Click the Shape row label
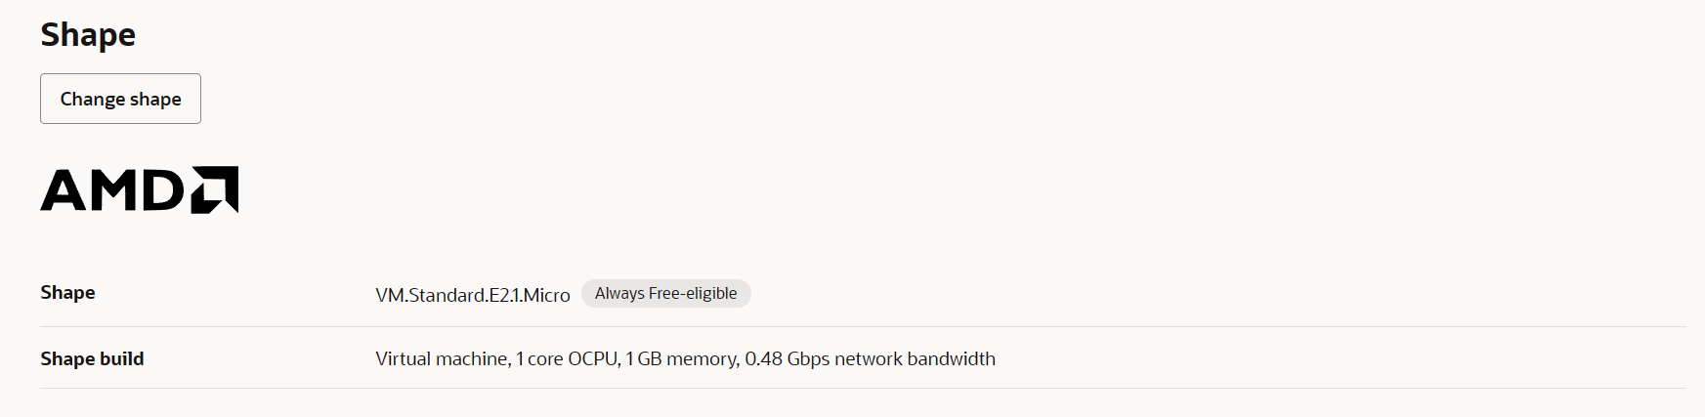Viewport: 1705px width, 417px height. click(x=67, y=292)
